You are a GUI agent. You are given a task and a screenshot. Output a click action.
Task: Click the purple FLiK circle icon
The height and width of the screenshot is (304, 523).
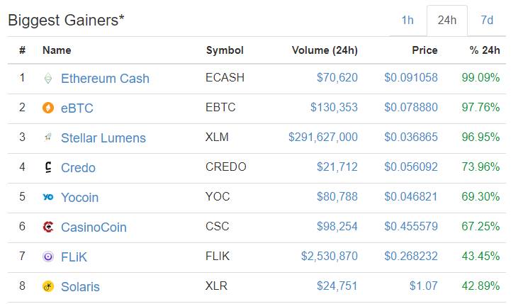click(x=48, y=257)
